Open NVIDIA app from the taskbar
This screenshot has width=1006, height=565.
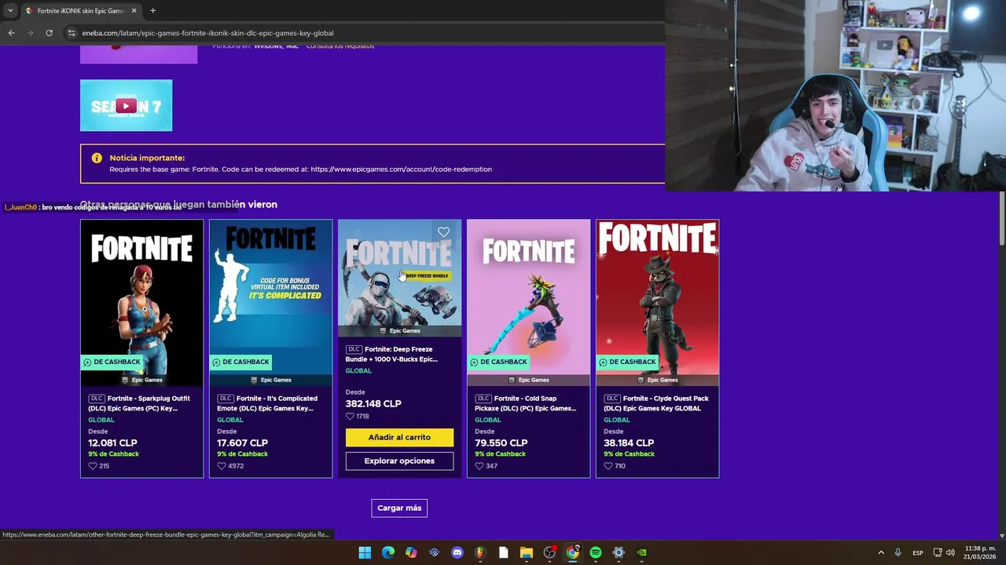(642, 552)
